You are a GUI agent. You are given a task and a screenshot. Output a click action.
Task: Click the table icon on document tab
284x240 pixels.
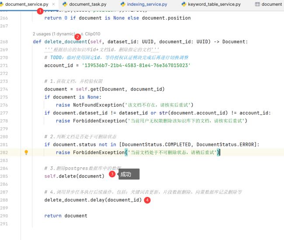point(257,4)
